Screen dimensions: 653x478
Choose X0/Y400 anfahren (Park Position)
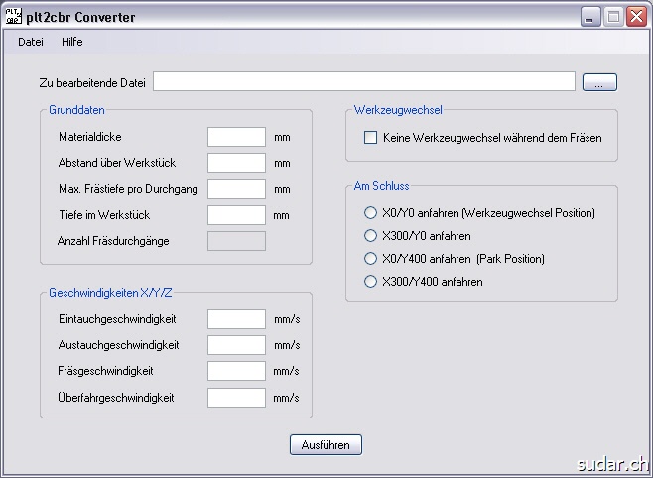point(370,259)
